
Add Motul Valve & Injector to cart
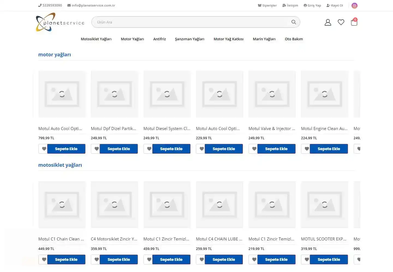pos(276,149)
